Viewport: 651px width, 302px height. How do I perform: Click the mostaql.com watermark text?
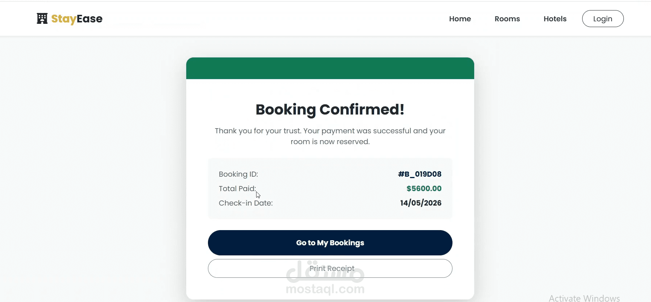point(325,289)
